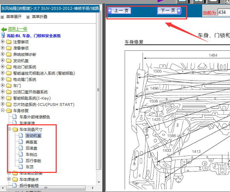Click the document icon beside 车侧边

(21, 154)
